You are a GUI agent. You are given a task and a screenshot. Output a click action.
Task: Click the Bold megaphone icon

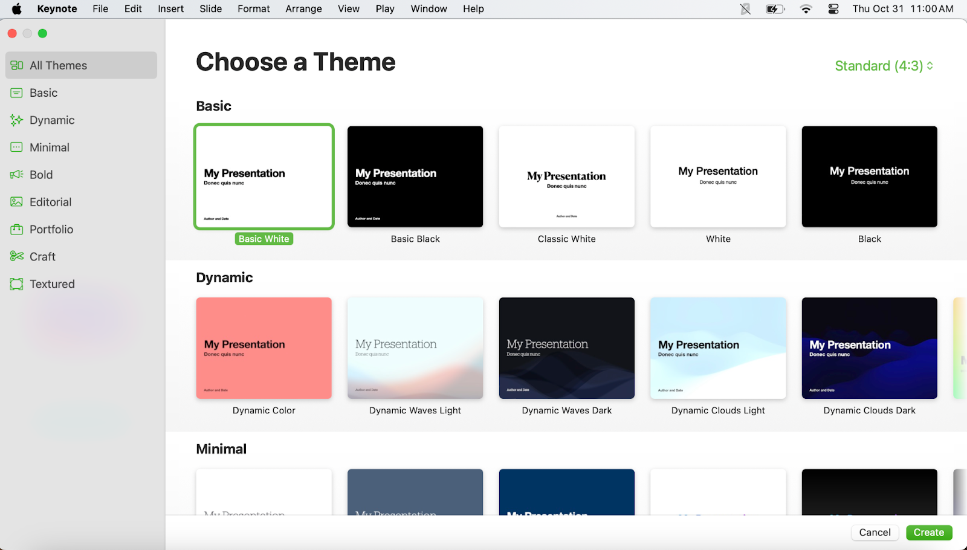[16, 175]
